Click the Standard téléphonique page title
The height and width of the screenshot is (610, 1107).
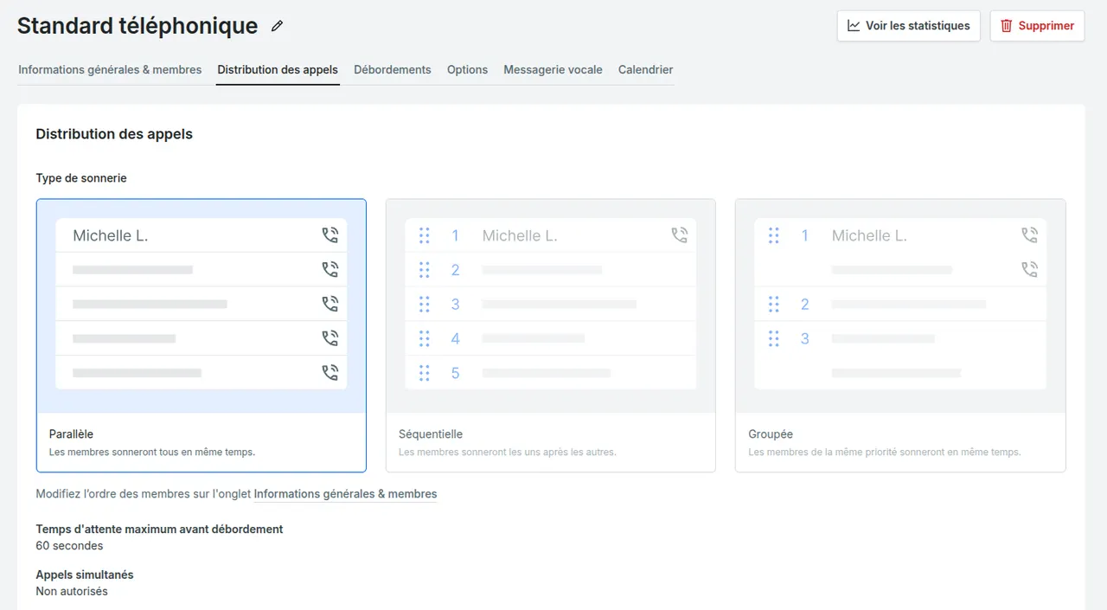[x=138, y=26]
